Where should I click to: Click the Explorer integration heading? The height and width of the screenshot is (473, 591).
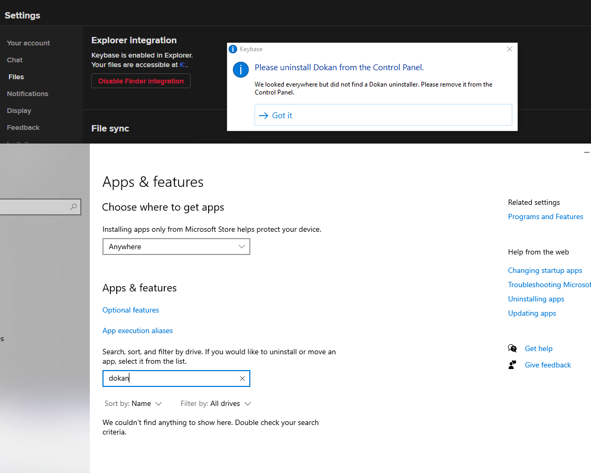(x=134, y=40)
